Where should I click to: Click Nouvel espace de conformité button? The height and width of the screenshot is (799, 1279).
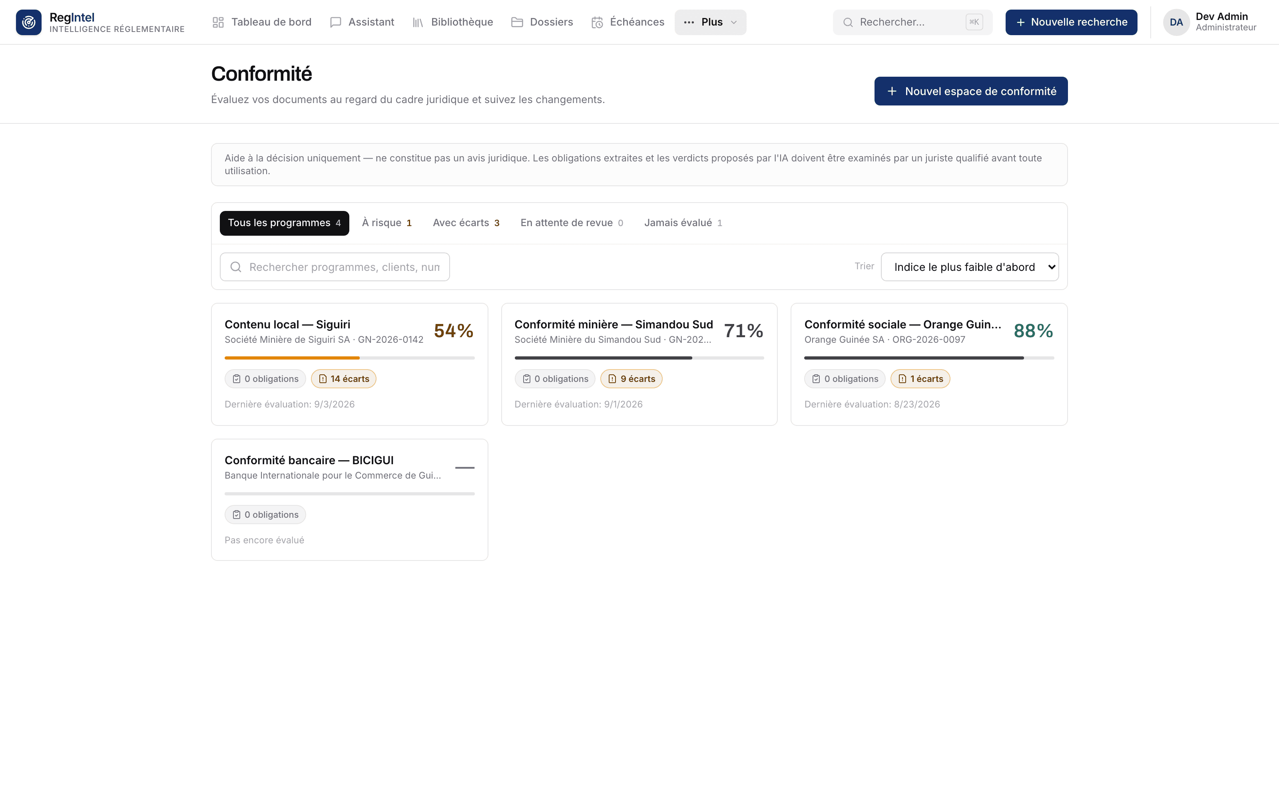point(970,91)
